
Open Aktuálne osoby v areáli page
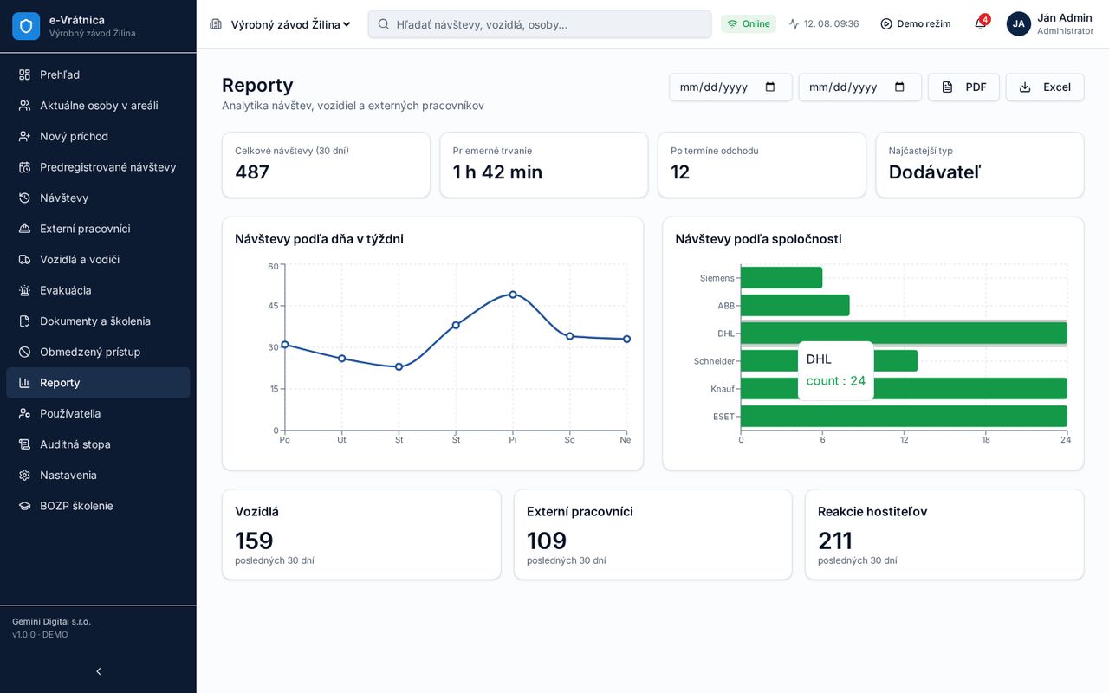[x=98, y=106]
